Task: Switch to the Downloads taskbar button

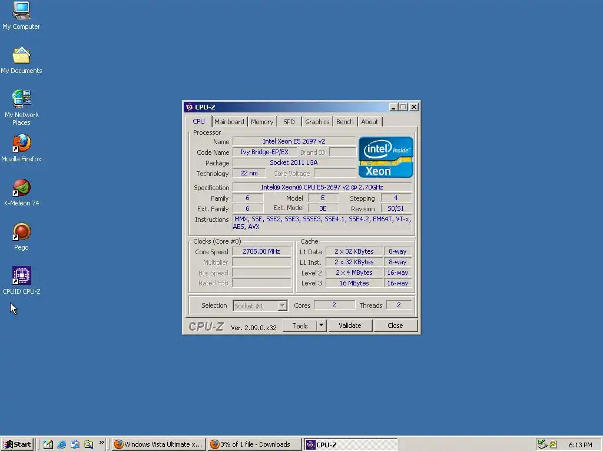Action: (x=254, y=445)
